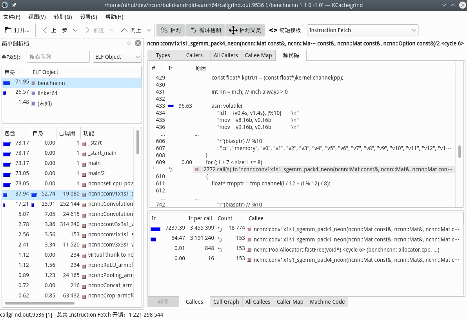Go up with the 向上 button
This screenshot has height=319, width=467.
click(131, 30)
